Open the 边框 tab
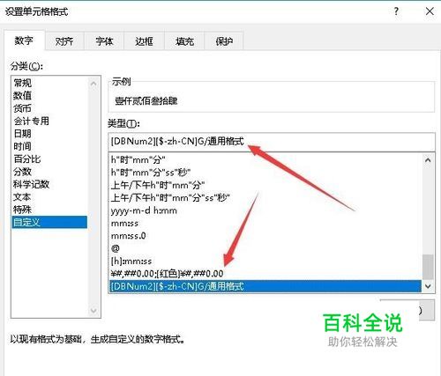The height and width of the screenshot is (376, 441). click(x=144, y=41)
